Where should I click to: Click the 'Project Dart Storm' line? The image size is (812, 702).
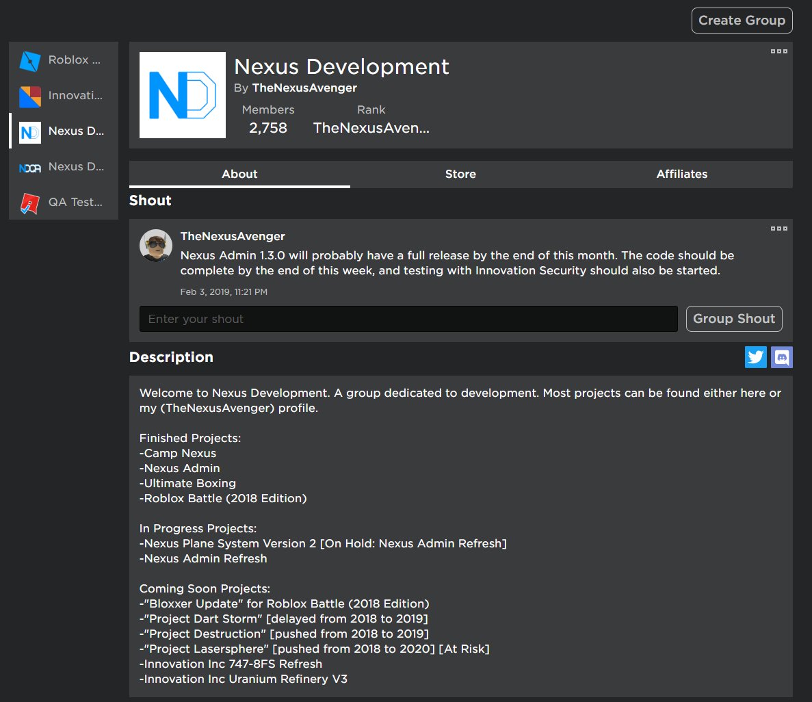tap(284, 619)
